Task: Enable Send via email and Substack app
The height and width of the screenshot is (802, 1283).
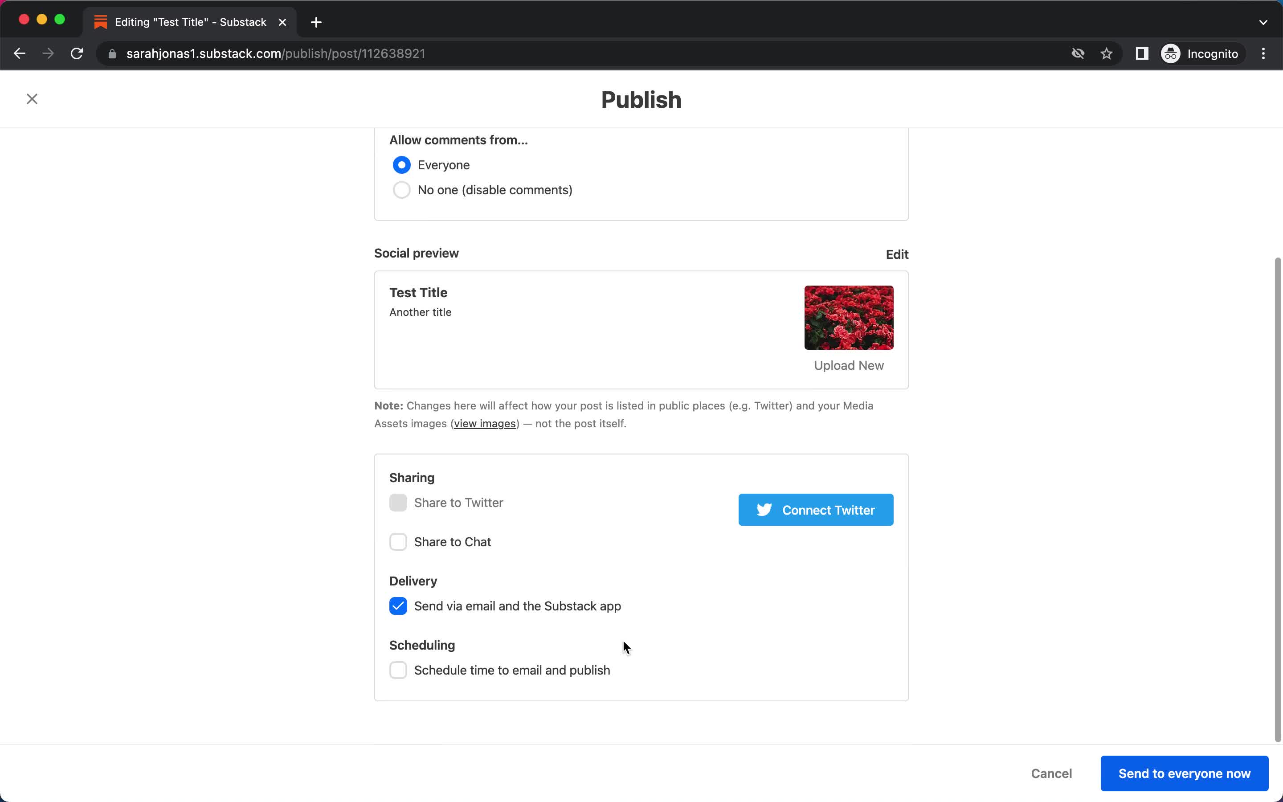Action: tap(397, 606)
